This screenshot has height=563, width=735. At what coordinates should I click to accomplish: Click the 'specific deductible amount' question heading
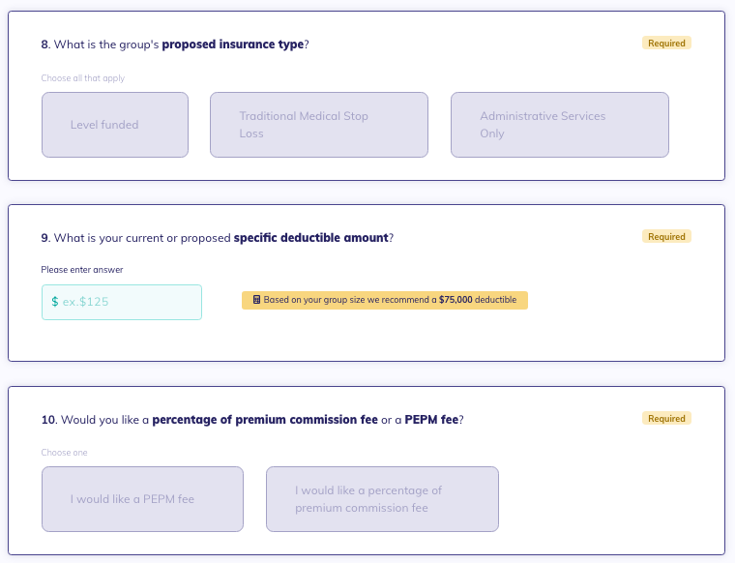[217, 238]
